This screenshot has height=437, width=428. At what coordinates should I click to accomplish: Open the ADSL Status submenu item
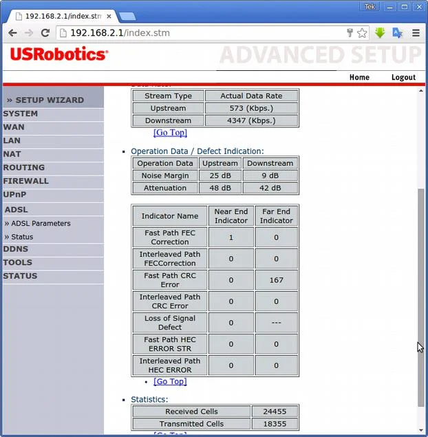pyautogui.click(x=19, y=237)
